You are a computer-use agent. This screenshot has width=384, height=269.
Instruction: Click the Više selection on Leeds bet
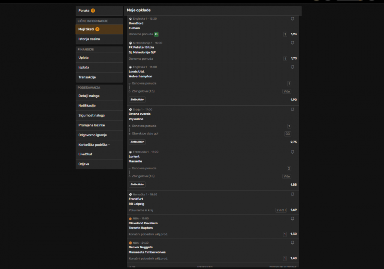click(286, 91)
